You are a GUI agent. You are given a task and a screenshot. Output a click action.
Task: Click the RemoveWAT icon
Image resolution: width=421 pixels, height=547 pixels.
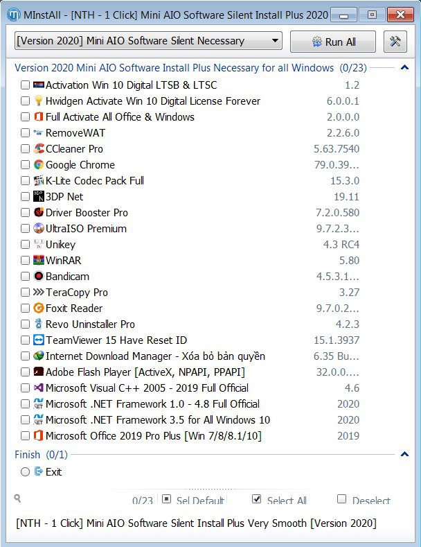pos(38,133)
